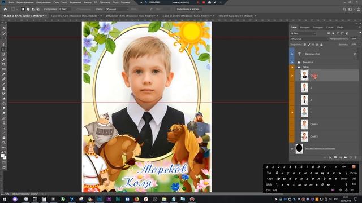
Task: Open the layer filter Вид dropdown
Action: [303, 33]
